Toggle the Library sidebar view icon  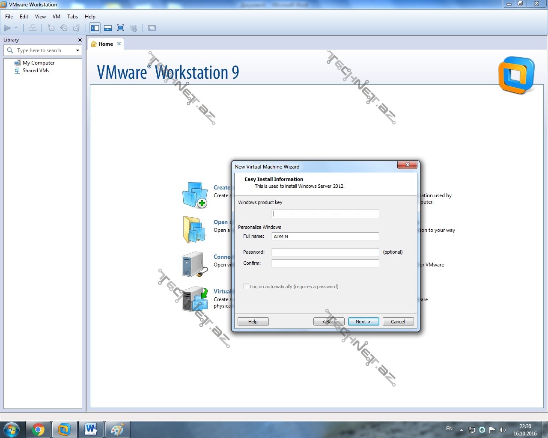pyautogui.click(x=95, y=28)
